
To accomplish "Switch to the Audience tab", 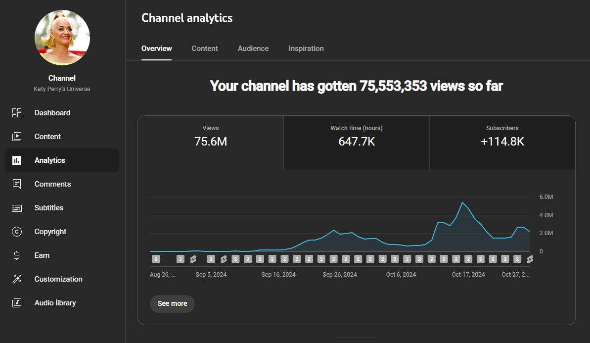I will (x=253, y=49).
